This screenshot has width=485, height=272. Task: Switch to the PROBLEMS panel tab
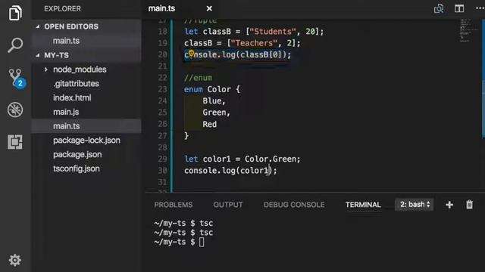tap(174, 205)
